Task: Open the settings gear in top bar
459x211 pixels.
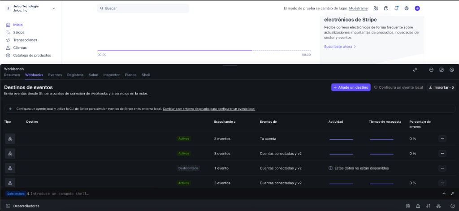Action: [407, 9]
